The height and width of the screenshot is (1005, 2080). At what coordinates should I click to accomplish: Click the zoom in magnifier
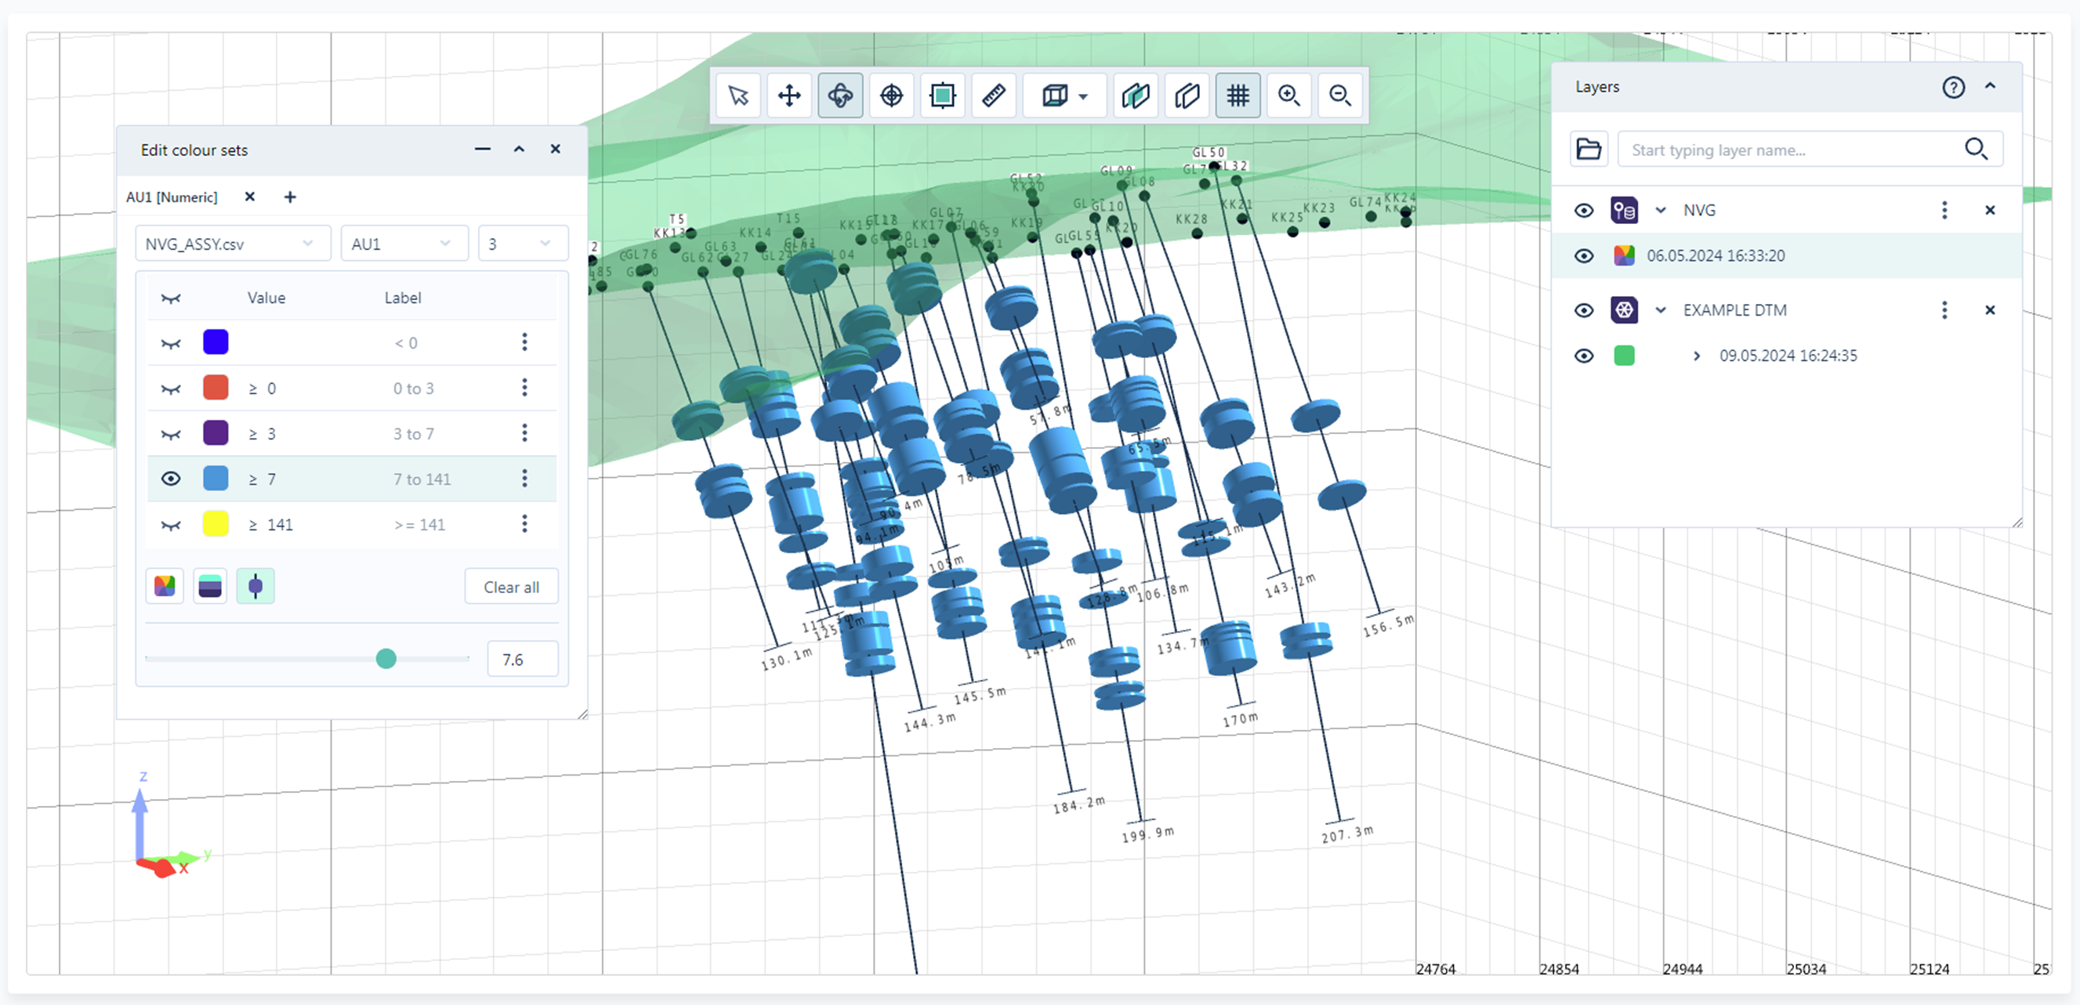[x=1288, y=96]
